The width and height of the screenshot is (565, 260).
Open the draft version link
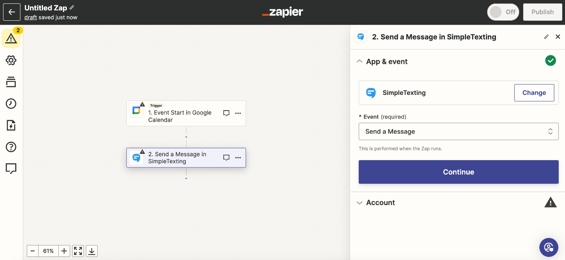click(30, 17)
